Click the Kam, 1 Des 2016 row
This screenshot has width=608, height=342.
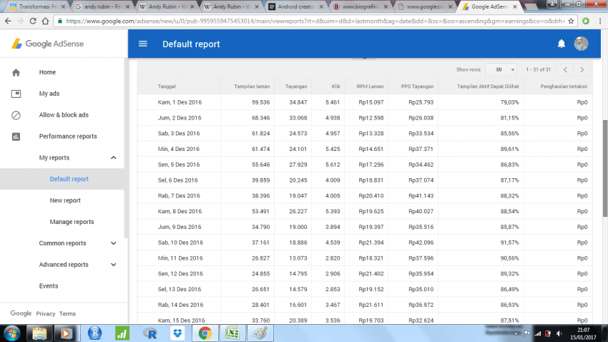pos(365,102)
